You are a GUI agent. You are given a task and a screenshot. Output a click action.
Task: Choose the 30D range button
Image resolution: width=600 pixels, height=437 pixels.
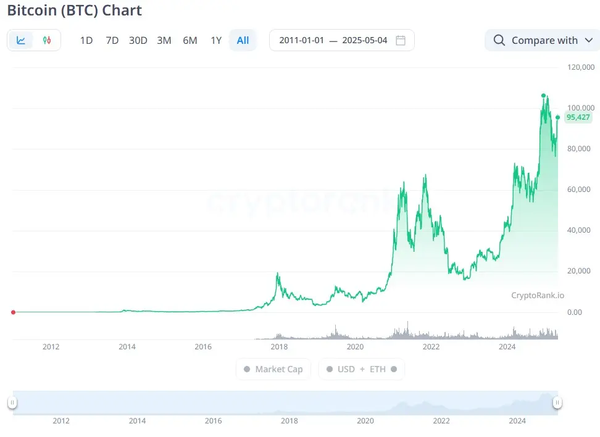(x=138, y=40)
